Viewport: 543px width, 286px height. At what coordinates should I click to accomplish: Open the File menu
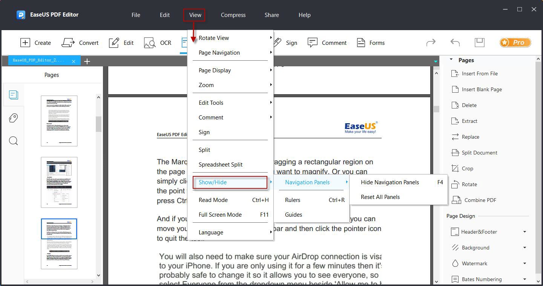coord(136,15)
